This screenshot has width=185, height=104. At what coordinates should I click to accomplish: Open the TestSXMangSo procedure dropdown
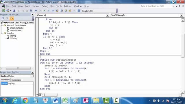point(181,15)
